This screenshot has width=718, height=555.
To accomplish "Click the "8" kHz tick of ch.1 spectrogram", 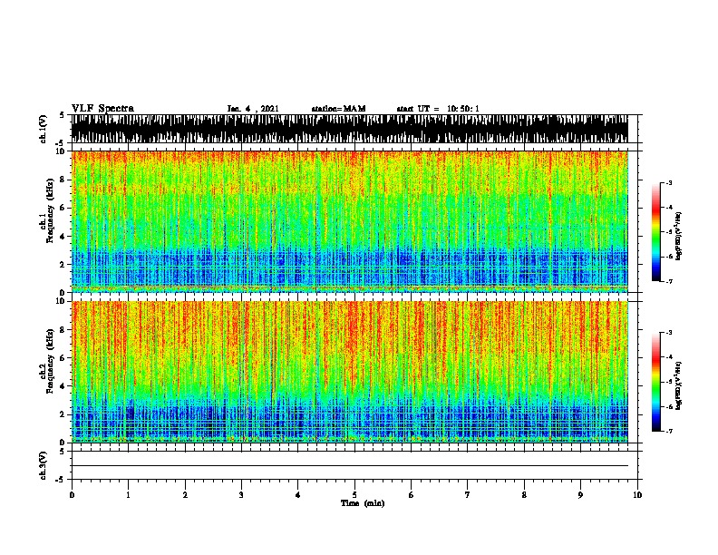I will tap(63, 180).
